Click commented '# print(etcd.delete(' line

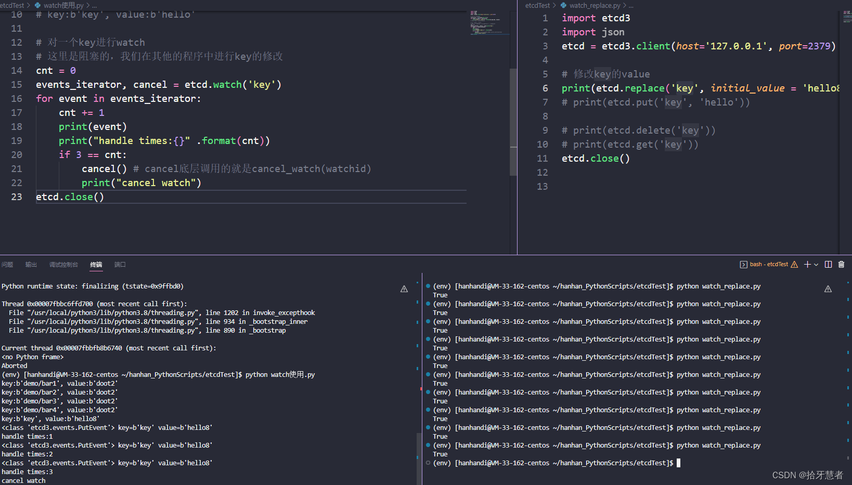pos(639,130)
